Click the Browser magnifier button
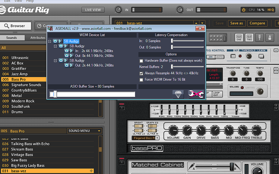The image size is (279, 174). click(15, 26)
